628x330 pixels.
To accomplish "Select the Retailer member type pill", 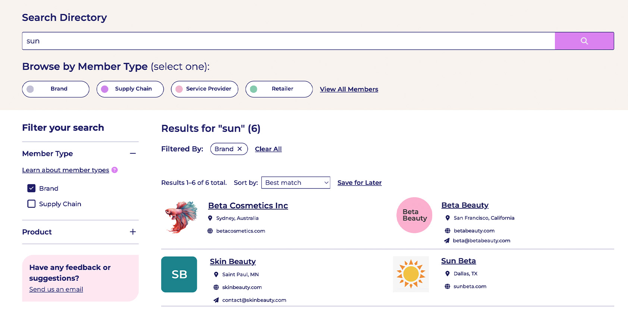I will (x=279, y=89).
